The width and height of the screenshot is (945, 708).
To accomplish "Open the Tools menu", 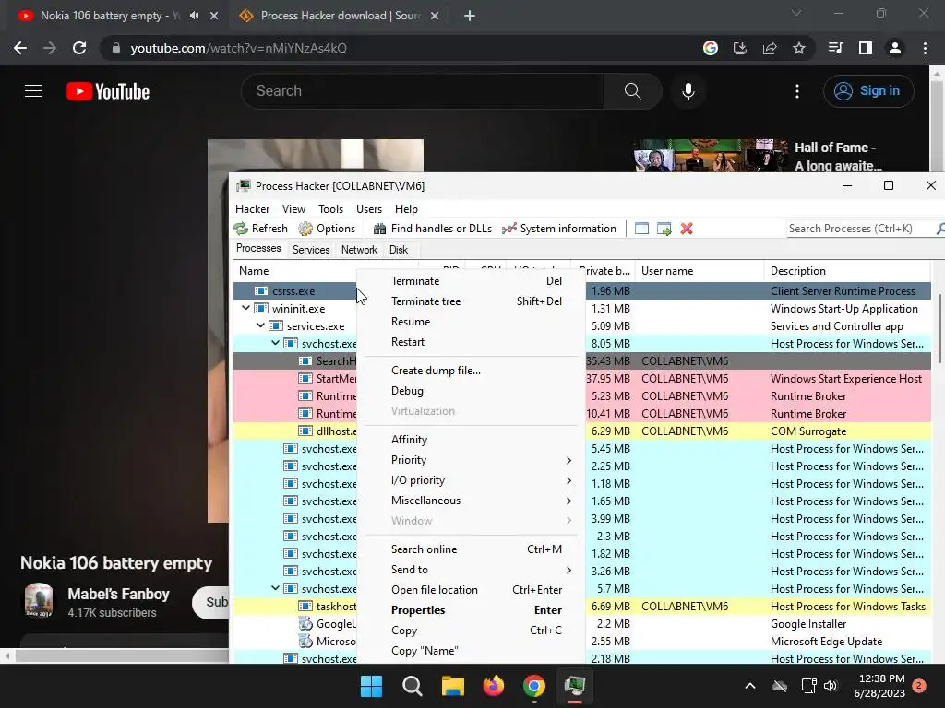I will pos(331,209).
